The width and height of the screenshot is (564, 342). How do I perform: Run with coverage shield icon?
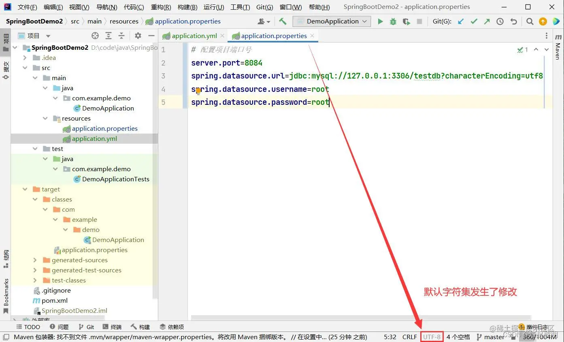click(x=406, y=21)
